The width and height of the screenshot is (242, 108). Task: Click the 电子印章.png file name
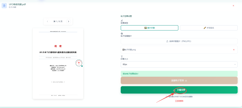[130, 50]
